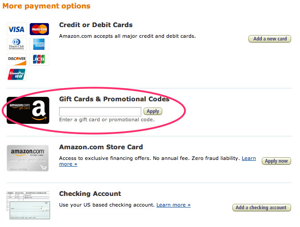Open Store Card Learn more link
300x227 pixels.
pos(248,159)
